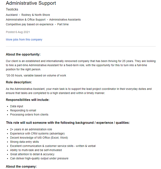Click the 'Role description:' heading
This screenshot has width=161, height=169.
(x=19, y=82)
